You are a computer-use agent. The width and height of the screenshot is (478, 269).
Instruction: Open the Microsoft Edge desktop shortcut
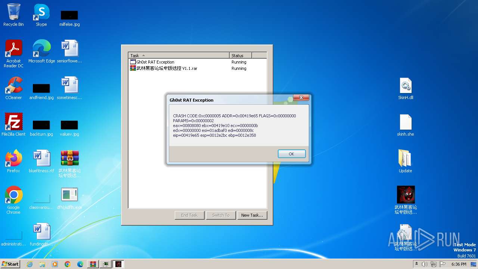tap(41, 52)
